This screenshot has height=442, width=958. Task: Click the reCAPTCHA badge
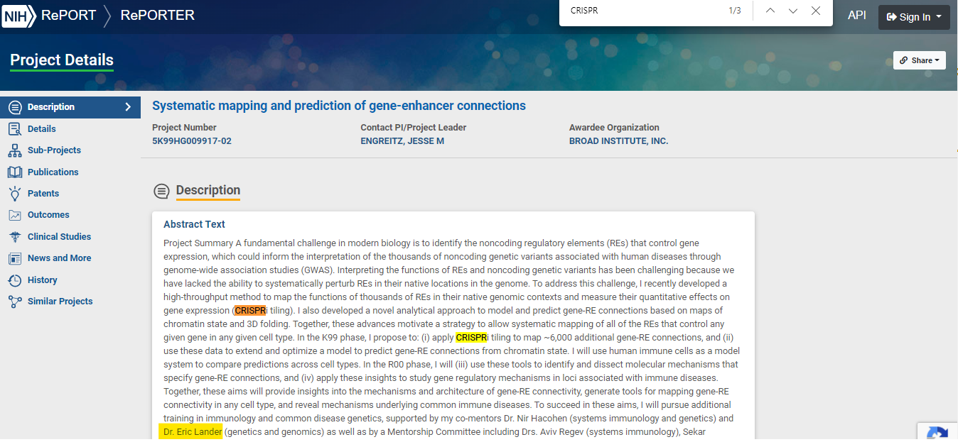tap(937, 433)
